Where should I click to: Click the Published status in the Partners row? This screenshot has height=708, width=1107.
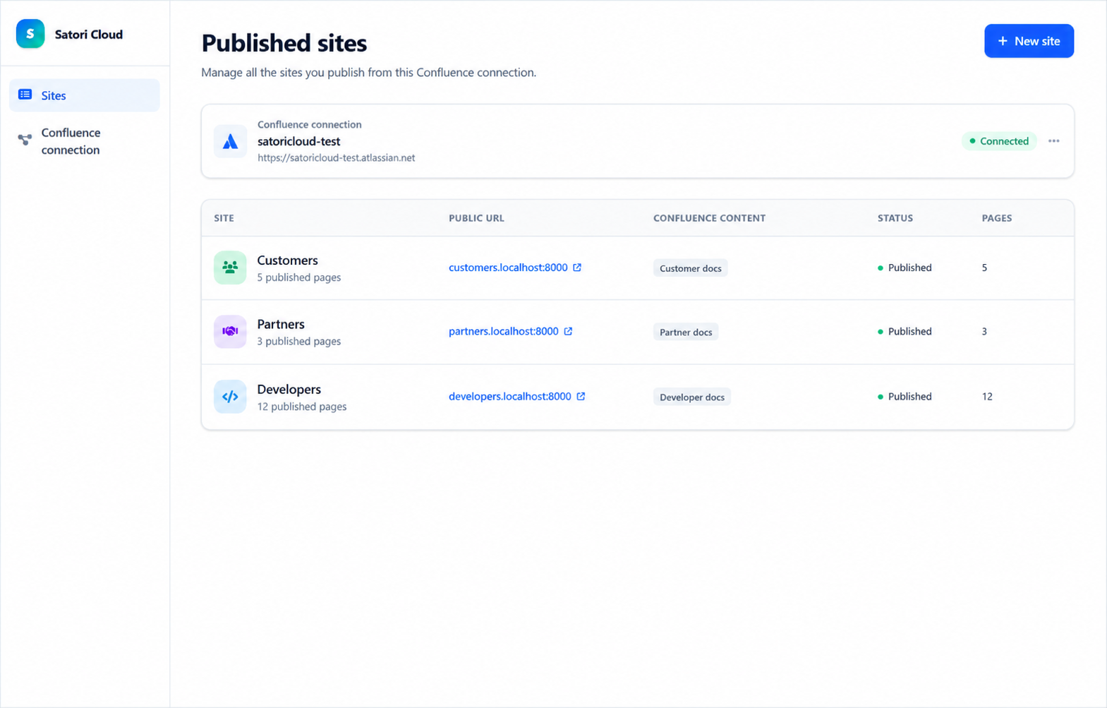905,331
